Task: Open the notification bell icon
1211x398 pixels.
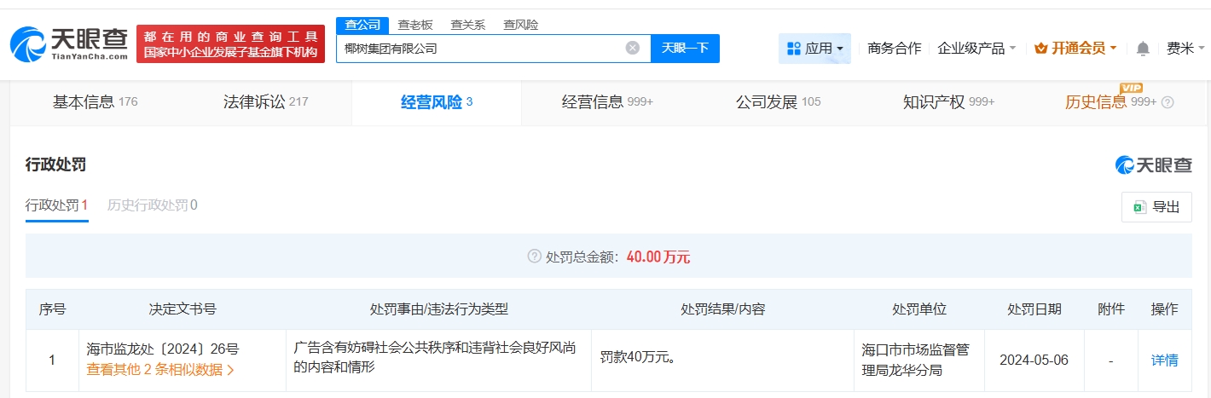Action: tap(1143, 49)
